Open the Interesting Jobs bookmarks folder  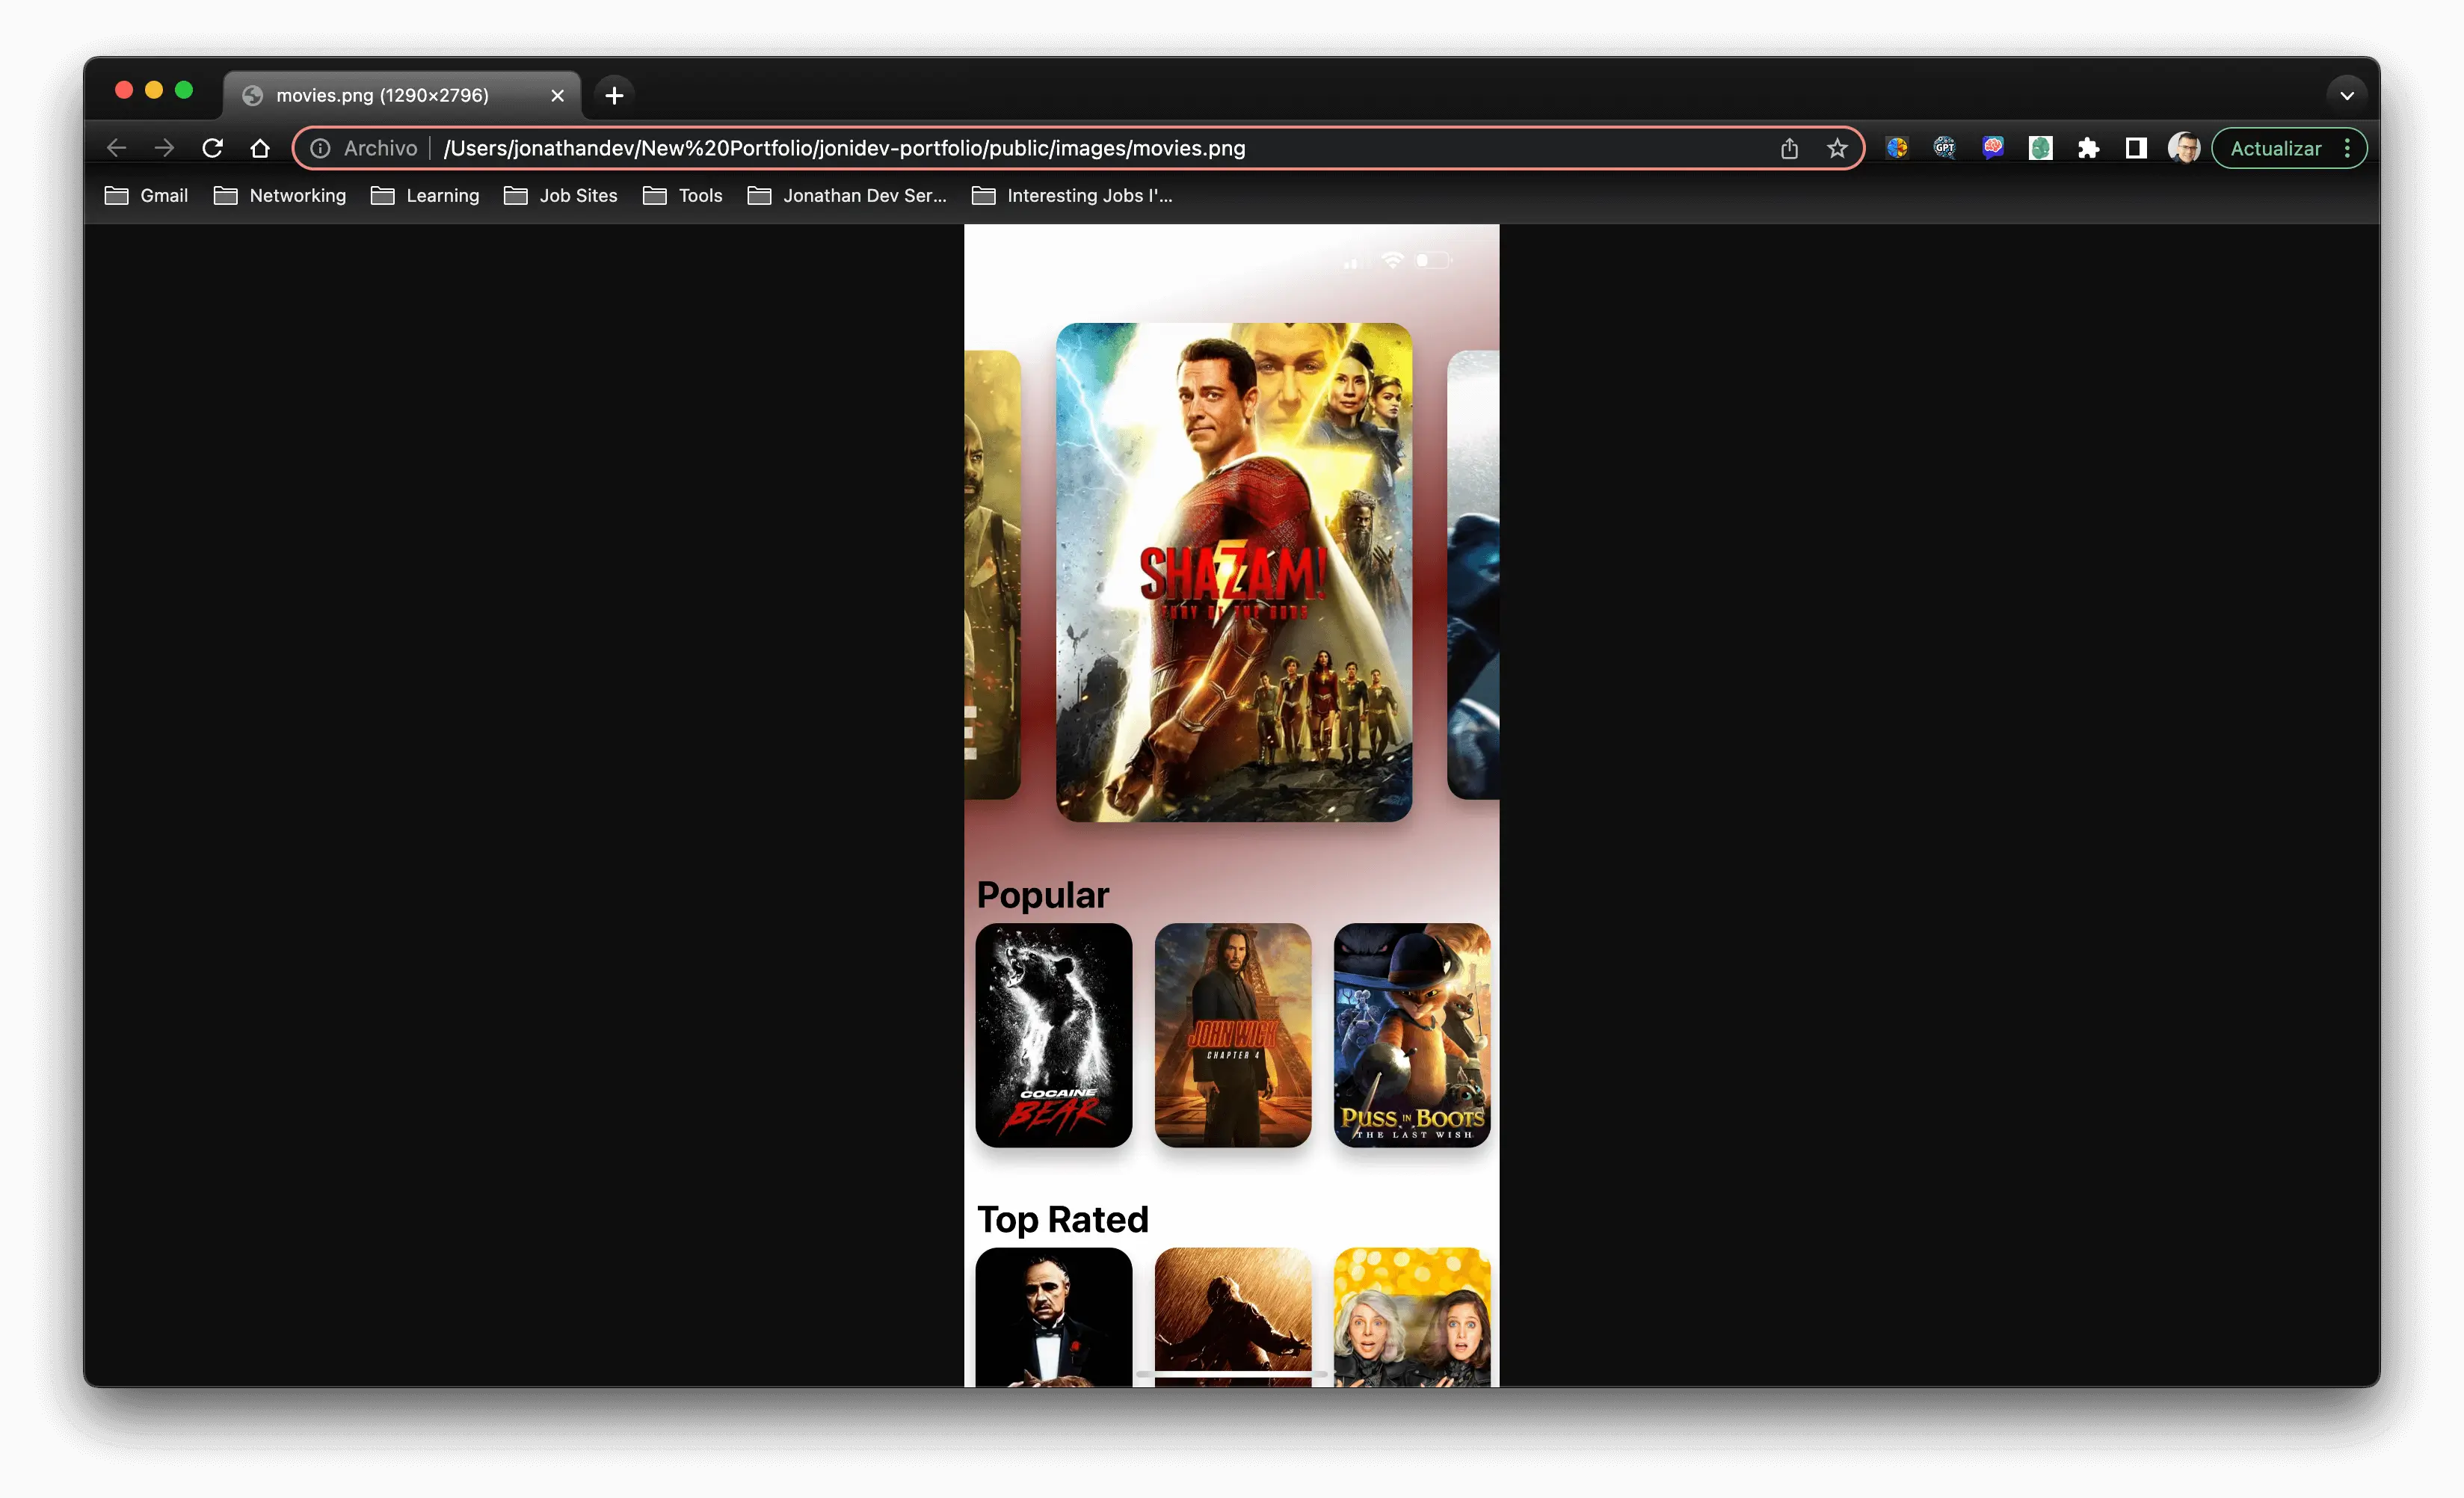[x=1073, y=196]
